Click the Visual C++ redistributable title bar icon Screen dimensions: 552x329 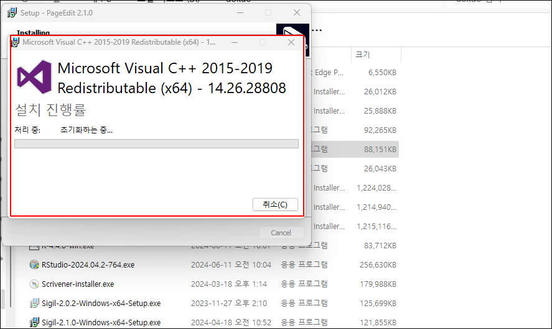pos(15,42)
